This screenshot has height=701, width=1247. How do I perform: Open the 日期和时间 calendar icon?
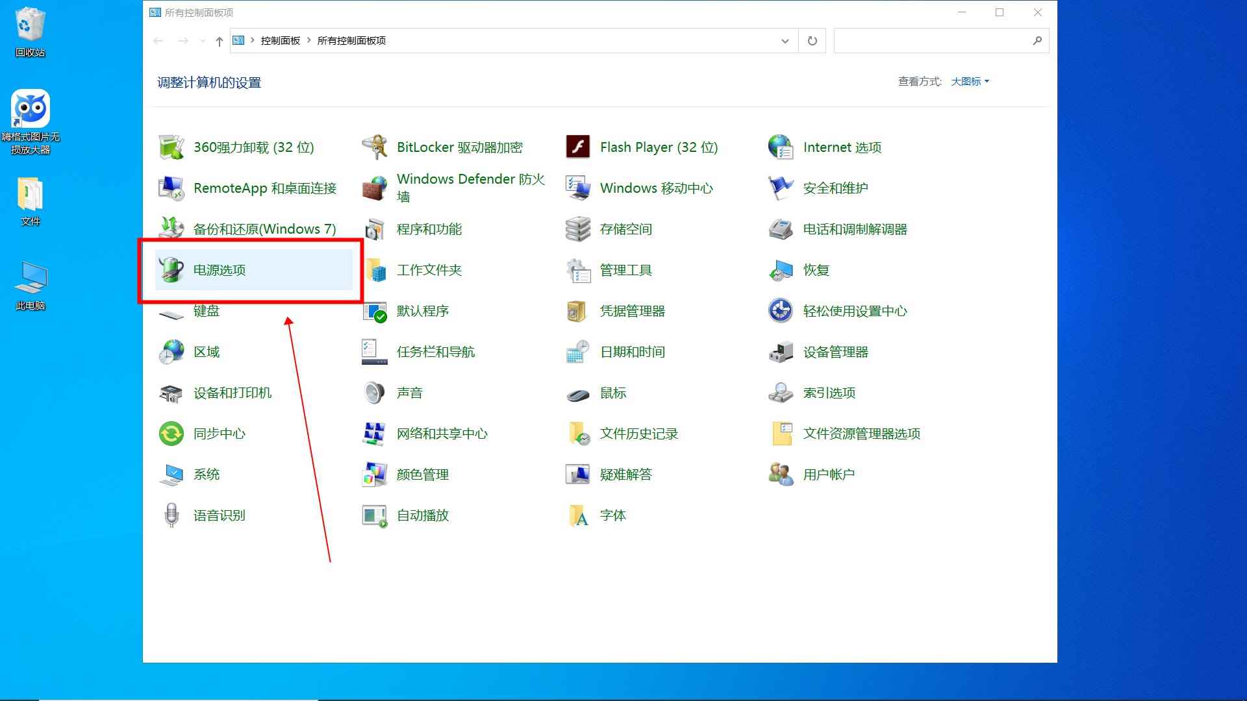(578, 352)
